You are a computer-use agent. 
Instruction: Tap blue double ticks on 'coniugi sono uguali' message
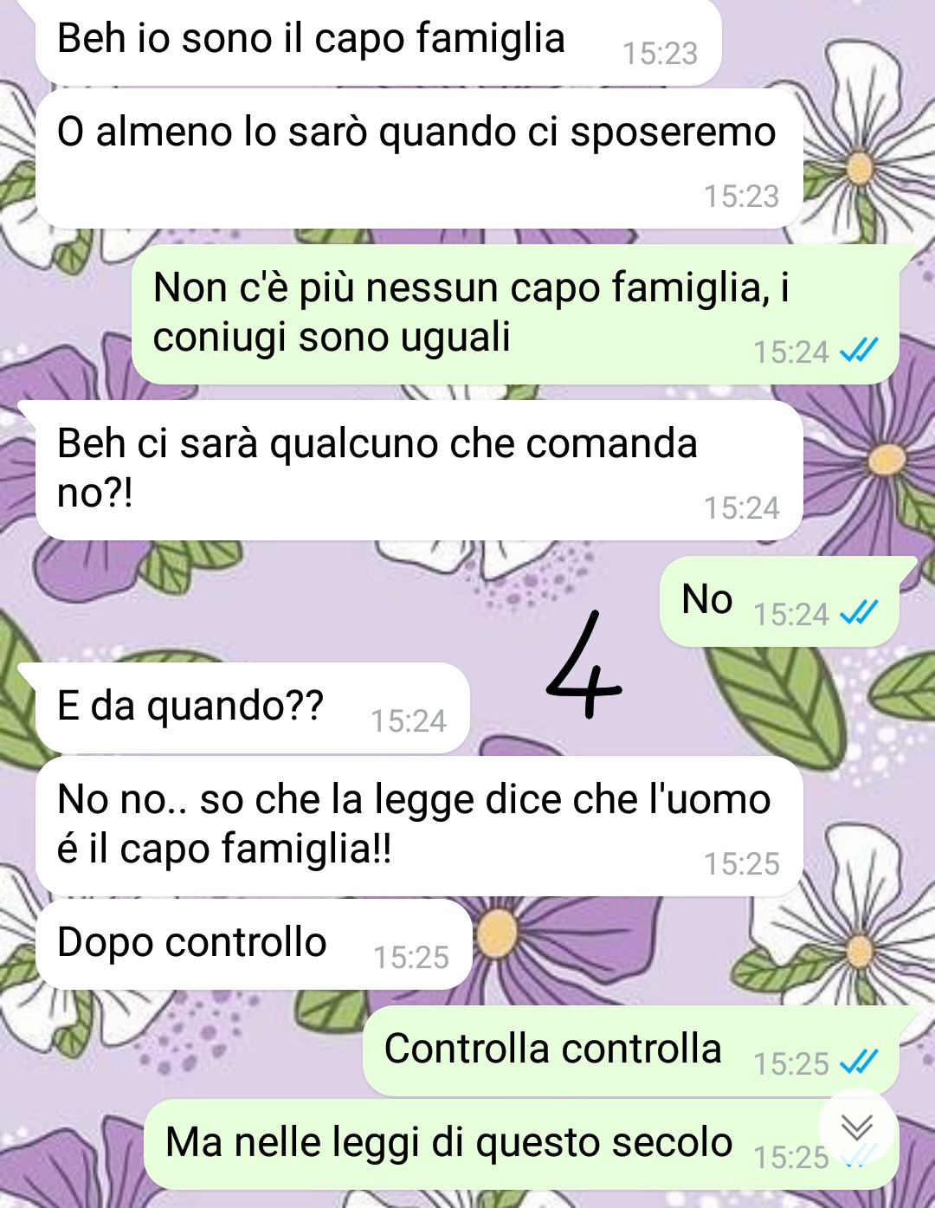point(859,351)
